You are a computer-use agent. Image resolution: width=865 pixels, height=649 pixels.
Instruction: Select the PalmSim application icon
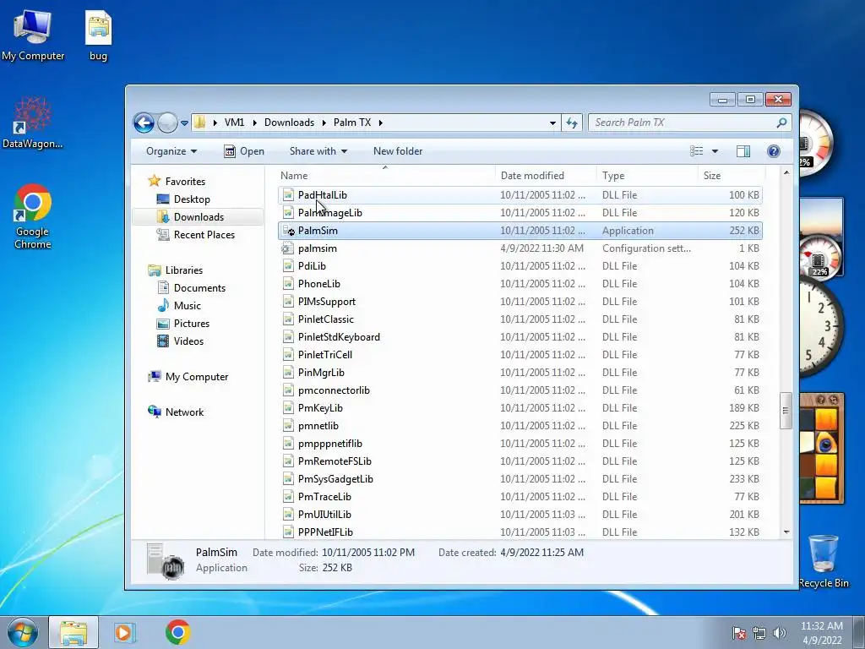point(288,231)
